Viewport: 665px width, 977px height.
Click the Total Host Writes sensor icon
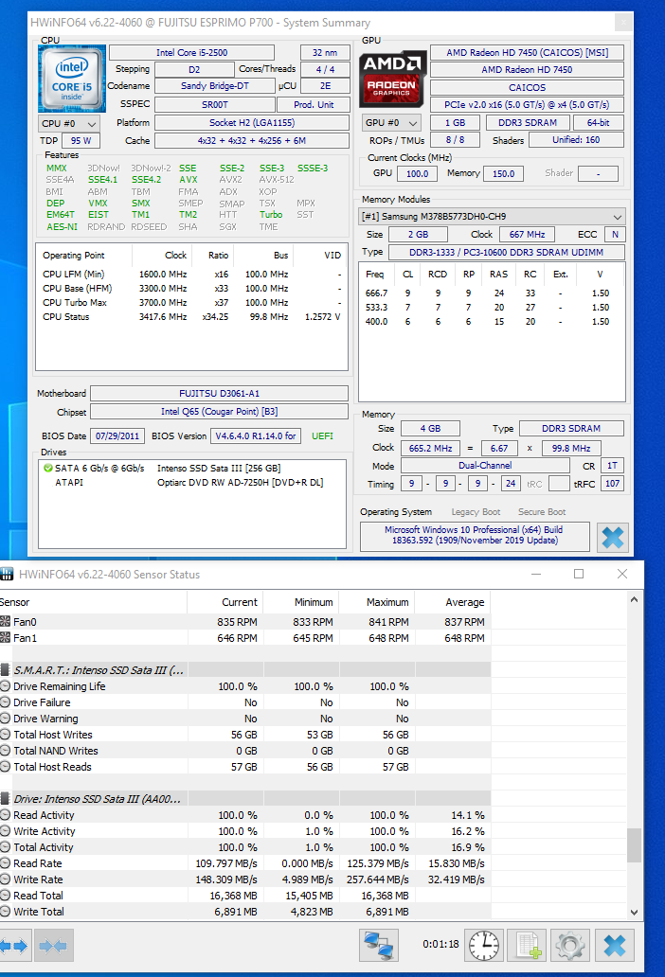point(5,735)
